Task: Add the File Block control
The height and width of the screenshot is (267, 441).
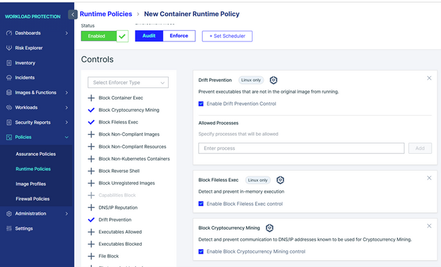Action: pos(91,256)
